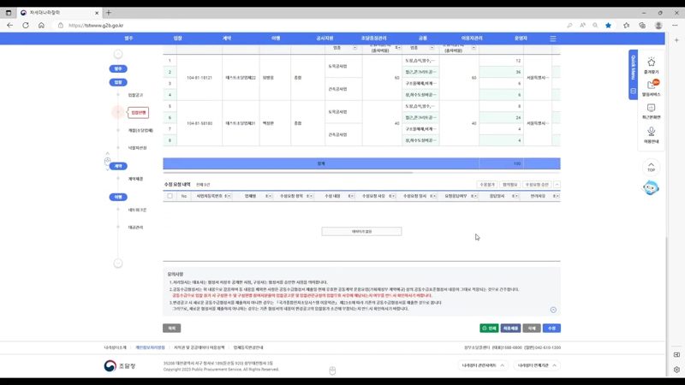Click the browser Back arrow
Viewport: 685px width, 385px height.
tap(9, 26)
